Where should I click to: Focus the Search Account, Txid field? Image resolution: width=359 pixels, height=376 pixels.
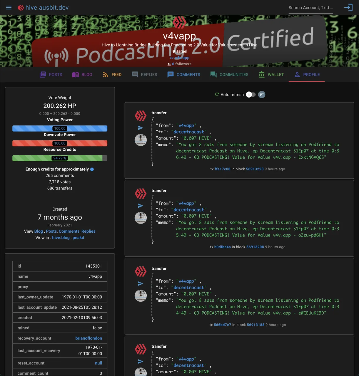pos(310,8)
